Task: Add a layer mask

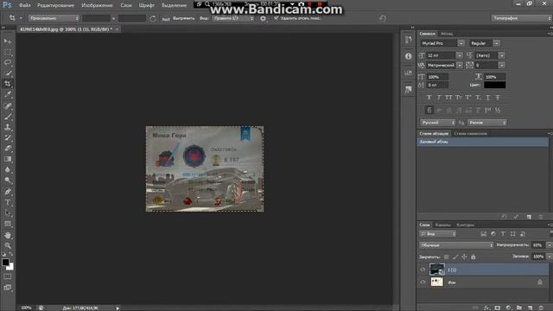Action: click(498, 308)
